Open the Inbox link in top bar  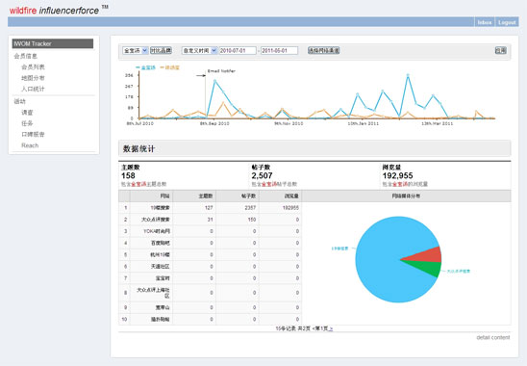tap(485, 22)
